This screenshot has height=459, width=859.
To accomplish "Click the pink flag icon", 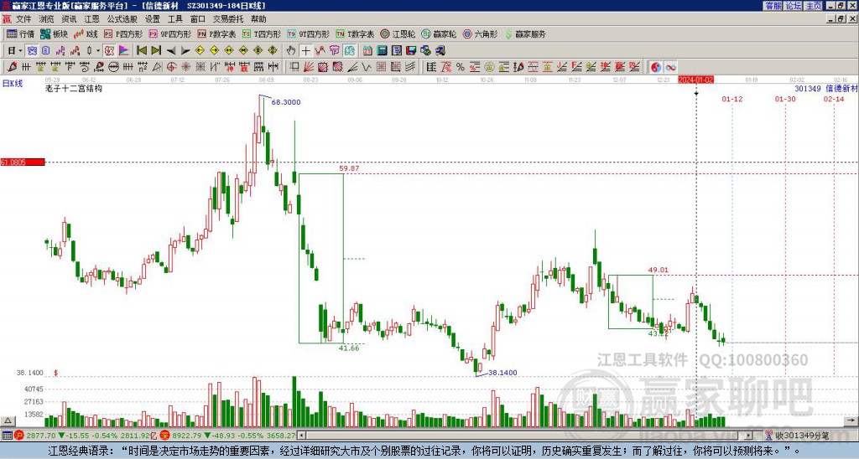I will coord(124,51).
